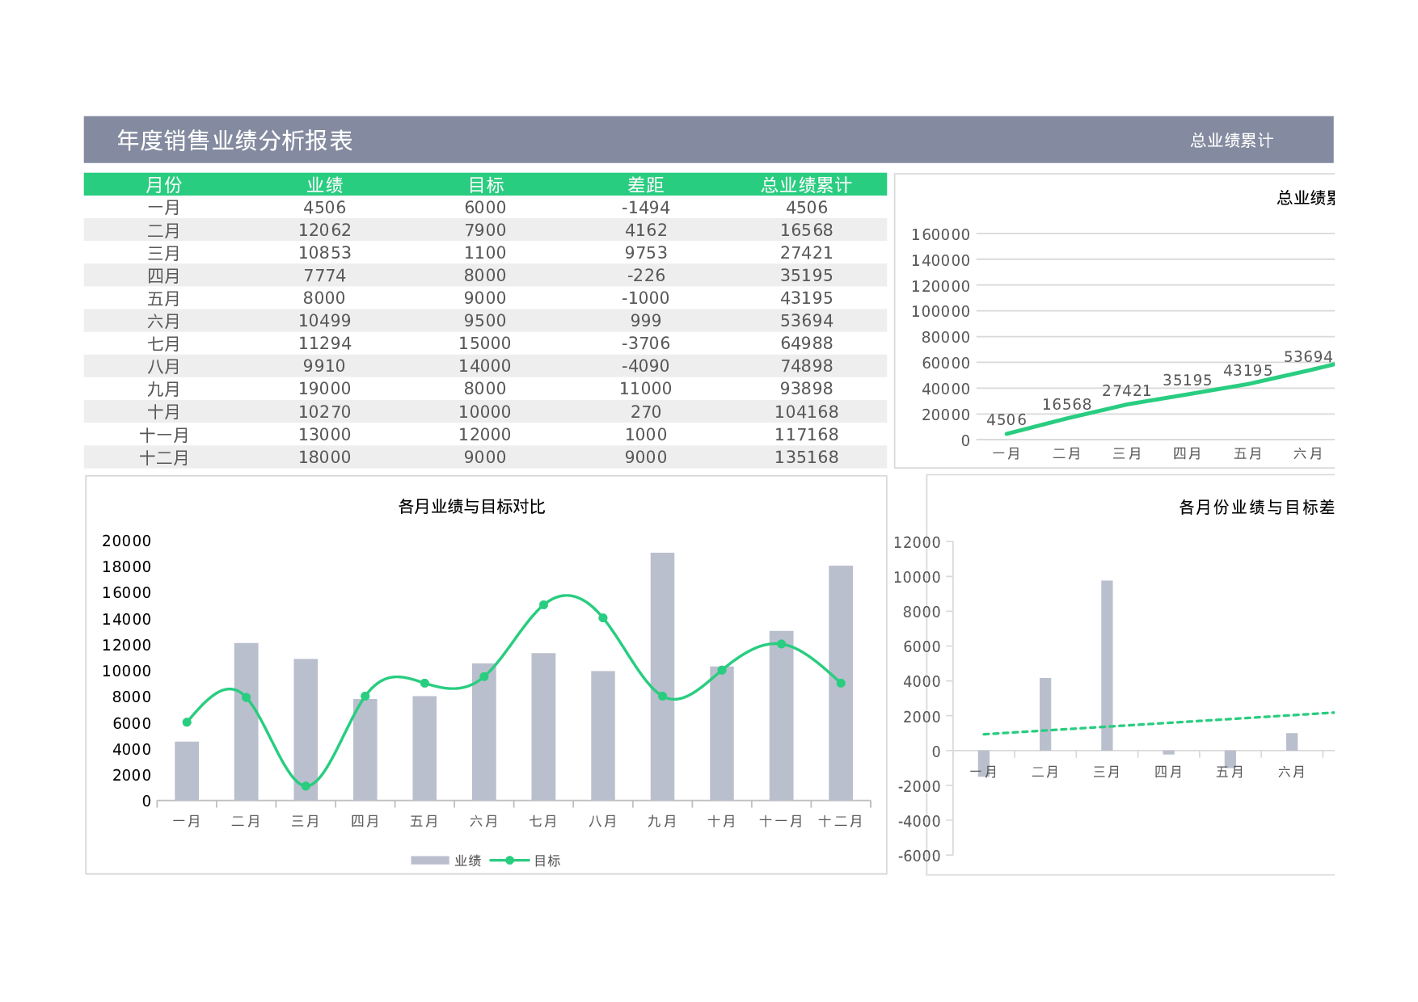1418x1002 pixels.
Task: Click the chart title 各月份业绩与目标差
Action: 1257,507
